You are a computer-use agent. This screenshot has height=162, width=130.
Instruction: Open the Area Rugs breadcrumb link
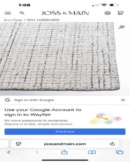click(x=13, y=20)
